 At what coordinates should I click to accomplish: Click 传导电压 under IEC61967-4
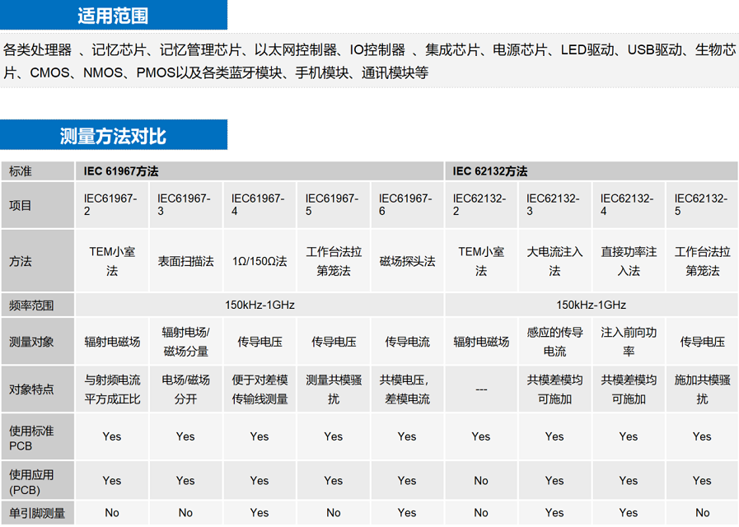click(x=260, y=342)
